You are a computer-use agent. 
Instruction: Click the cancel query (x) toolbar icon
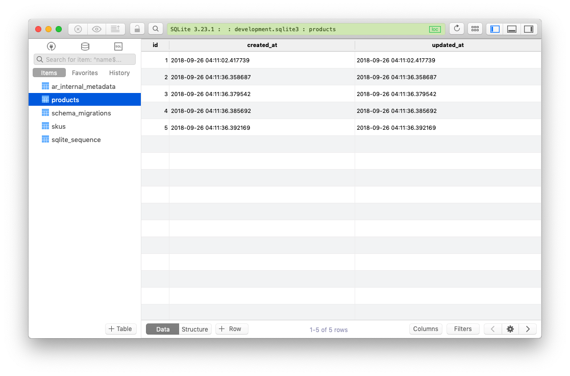click(78, 29)
